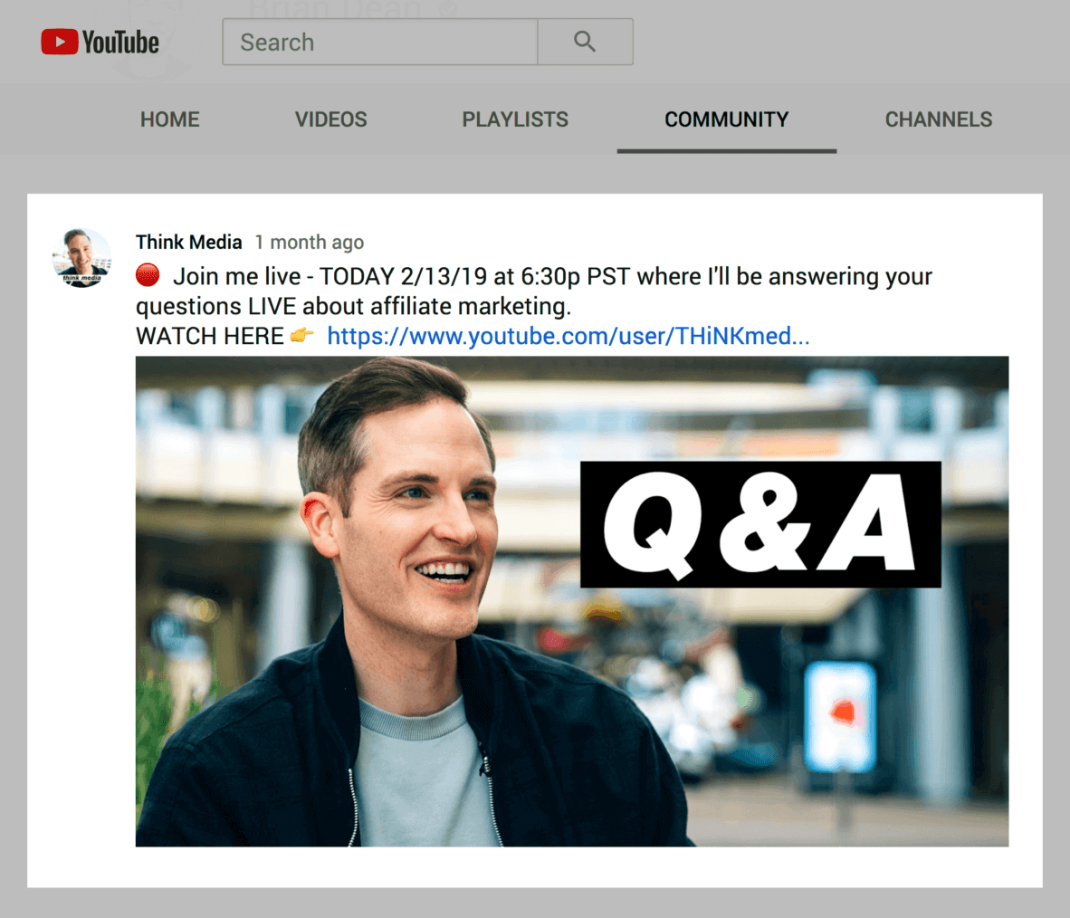Click Think Media's circular channel avatar
Screen dimensions: 1070x918
coord(81,258)
